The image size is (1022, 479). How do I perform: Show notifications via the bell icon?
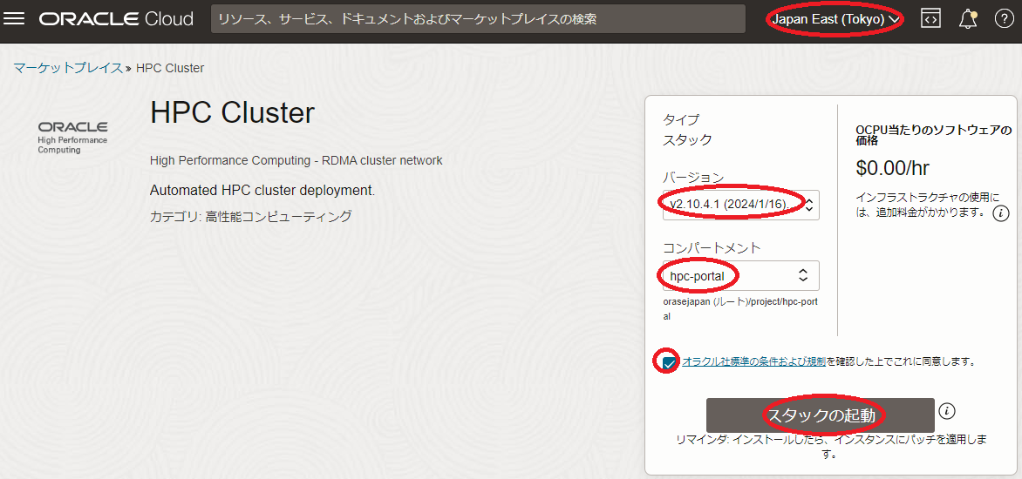coord(967,19)
